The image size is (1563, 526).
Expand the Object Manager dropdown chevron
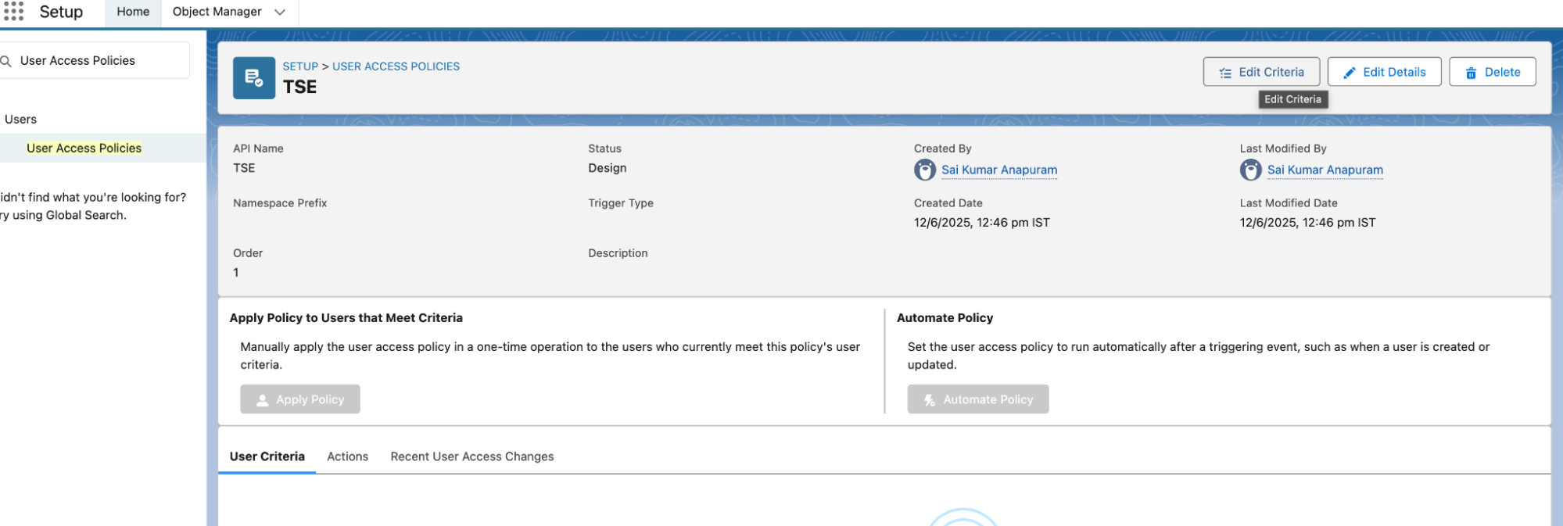280,12
